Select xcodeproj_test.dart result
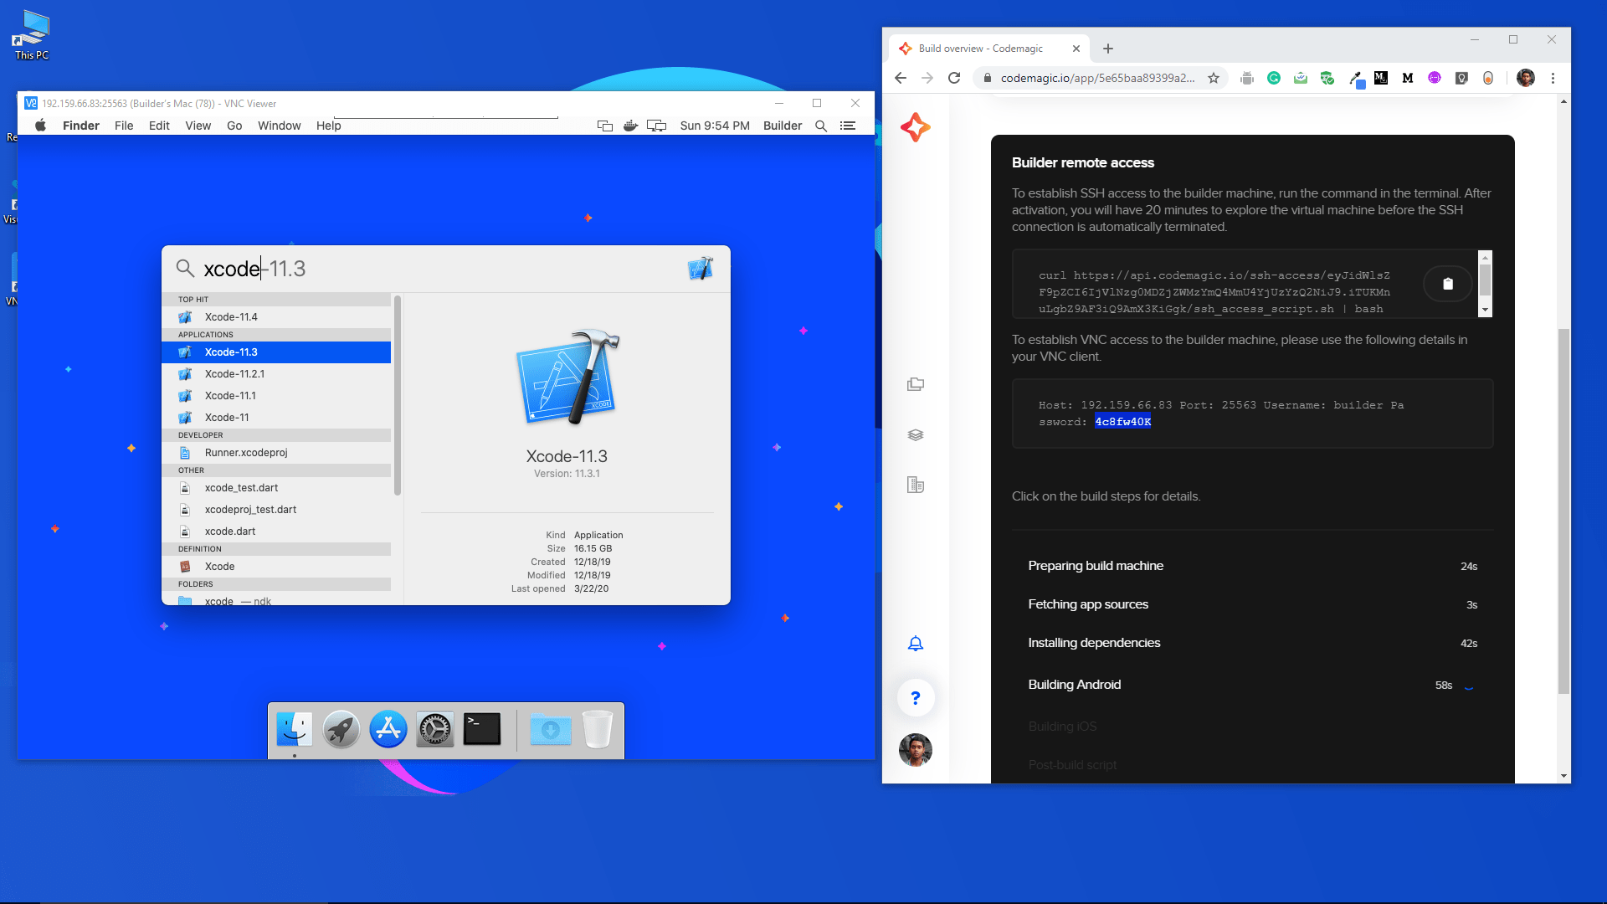This screenshot has width=1607, height=904. [x=276, y=510]
